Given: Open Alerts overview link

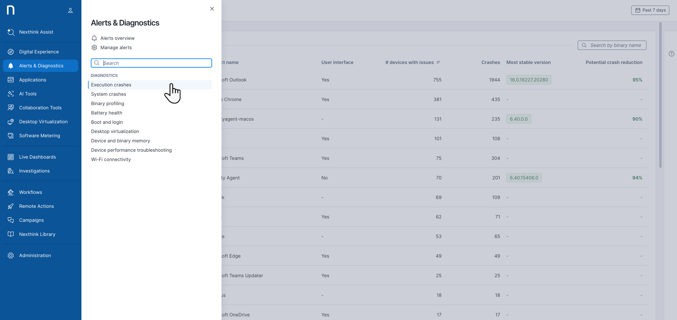Looking at the screenshot, I should point(117,38).
